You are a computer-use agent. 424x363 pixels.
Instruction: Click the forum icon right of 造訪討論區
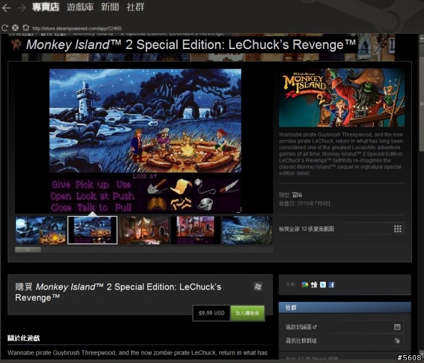coord(397,327)
